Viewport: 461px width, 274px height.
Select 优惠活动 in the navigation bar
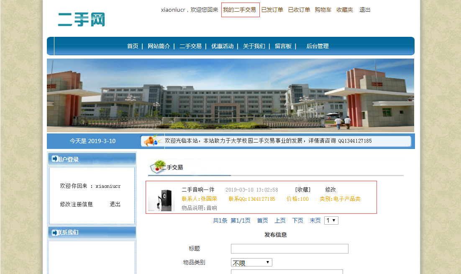click(222, 46)
